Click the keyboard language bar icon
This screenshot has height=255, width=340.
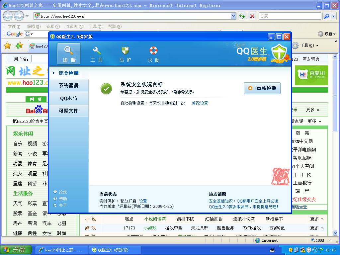coord(272,250)
